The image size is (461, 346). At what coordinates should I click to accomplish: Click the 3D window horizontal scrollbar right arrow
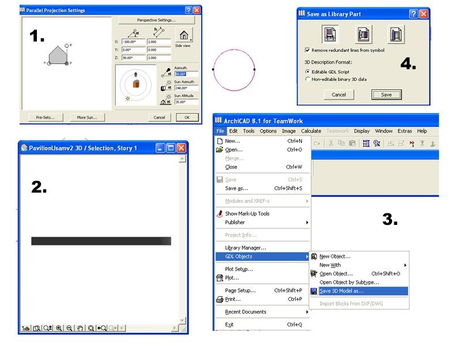175,328
